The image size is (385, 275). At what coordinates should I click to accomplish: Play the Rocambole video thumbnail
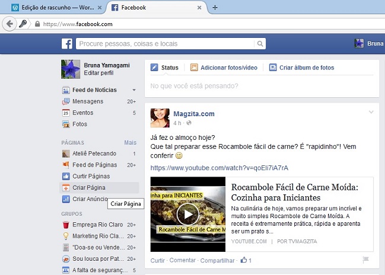188,214
